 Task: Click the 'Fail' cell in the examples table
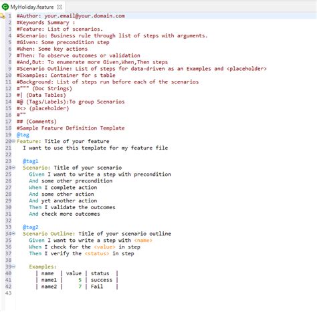pyautogui.click(x=97, y=287)
